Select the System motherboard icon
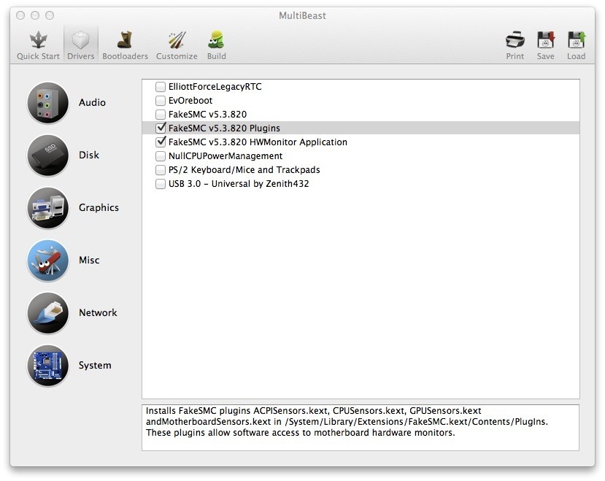This screenshot has width=605, height=481. pyautogui.click(x=48, y=365)
